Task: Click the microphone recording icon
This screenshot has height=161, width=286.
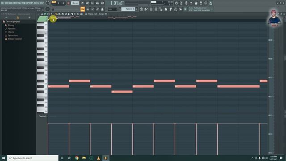Action: click(x=186, y=3)
